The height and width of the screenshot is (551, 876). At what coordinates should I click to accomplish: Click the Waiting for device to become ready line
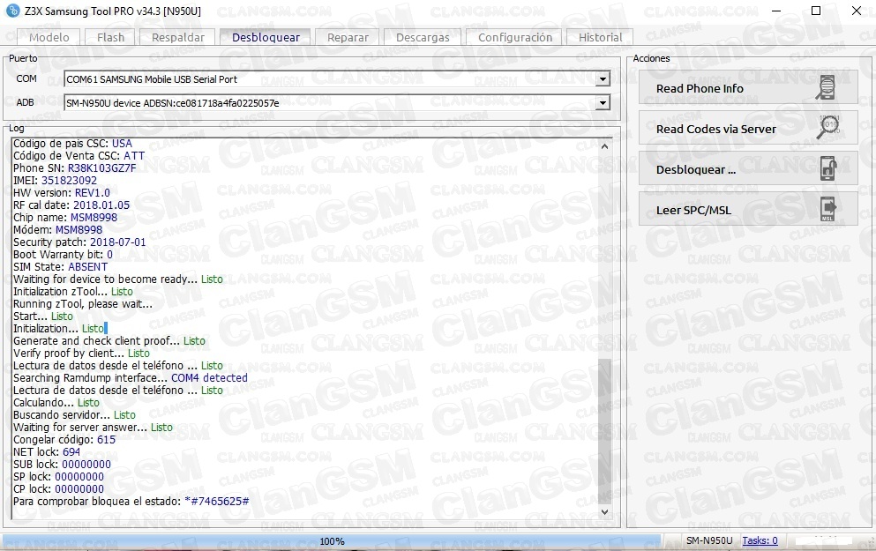[118, 279]
